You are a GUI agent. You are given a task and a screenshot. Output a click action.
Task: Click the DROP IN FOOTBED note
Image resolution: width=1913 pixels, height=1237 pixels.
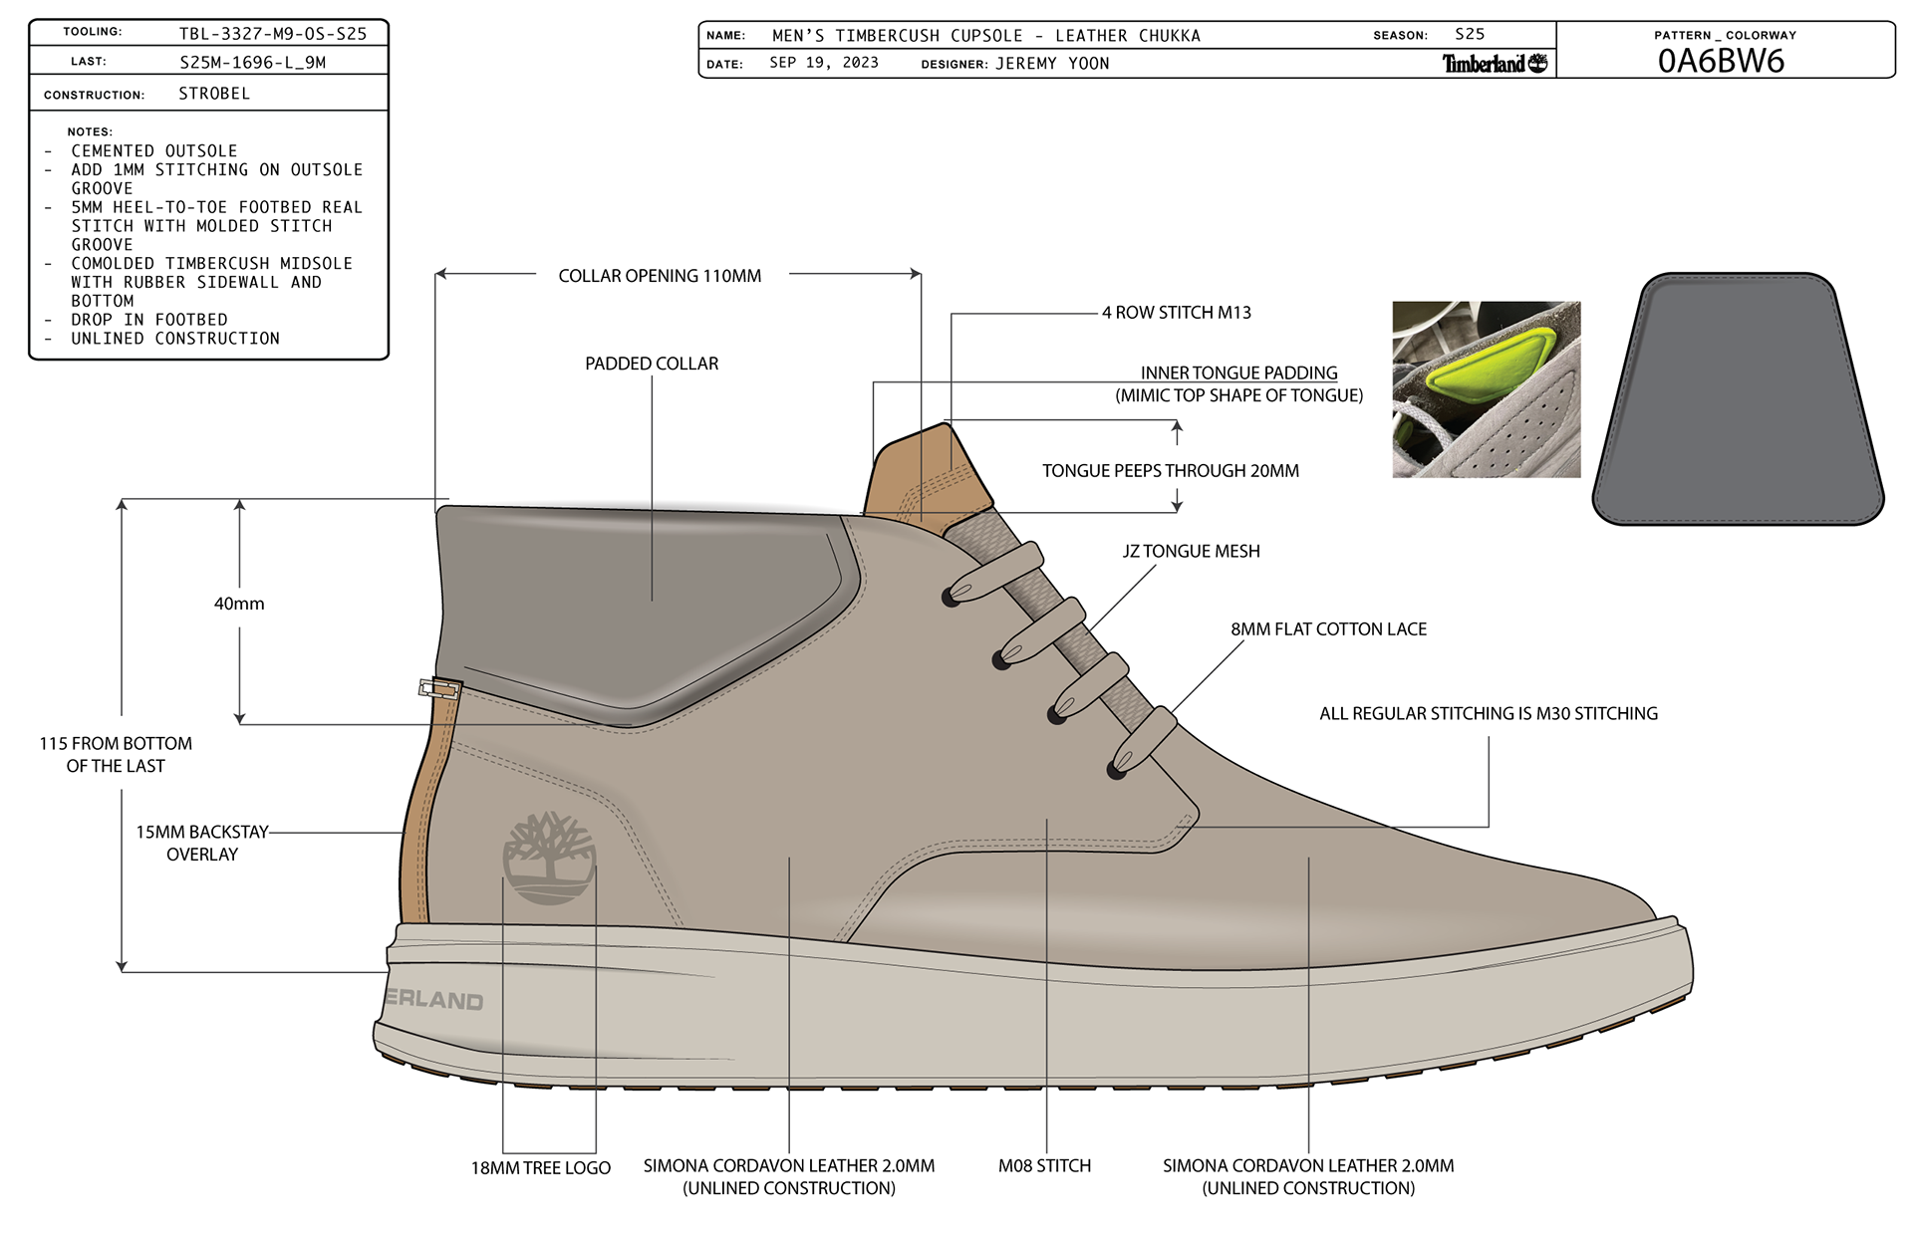[149, 320]
